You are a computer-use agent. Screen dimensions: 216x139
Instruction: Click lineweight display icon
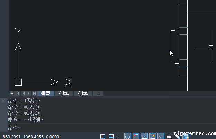(169, 137)
